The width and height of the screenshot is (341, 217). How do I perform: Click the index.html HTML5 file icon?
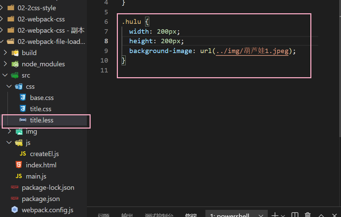[19, 165]
